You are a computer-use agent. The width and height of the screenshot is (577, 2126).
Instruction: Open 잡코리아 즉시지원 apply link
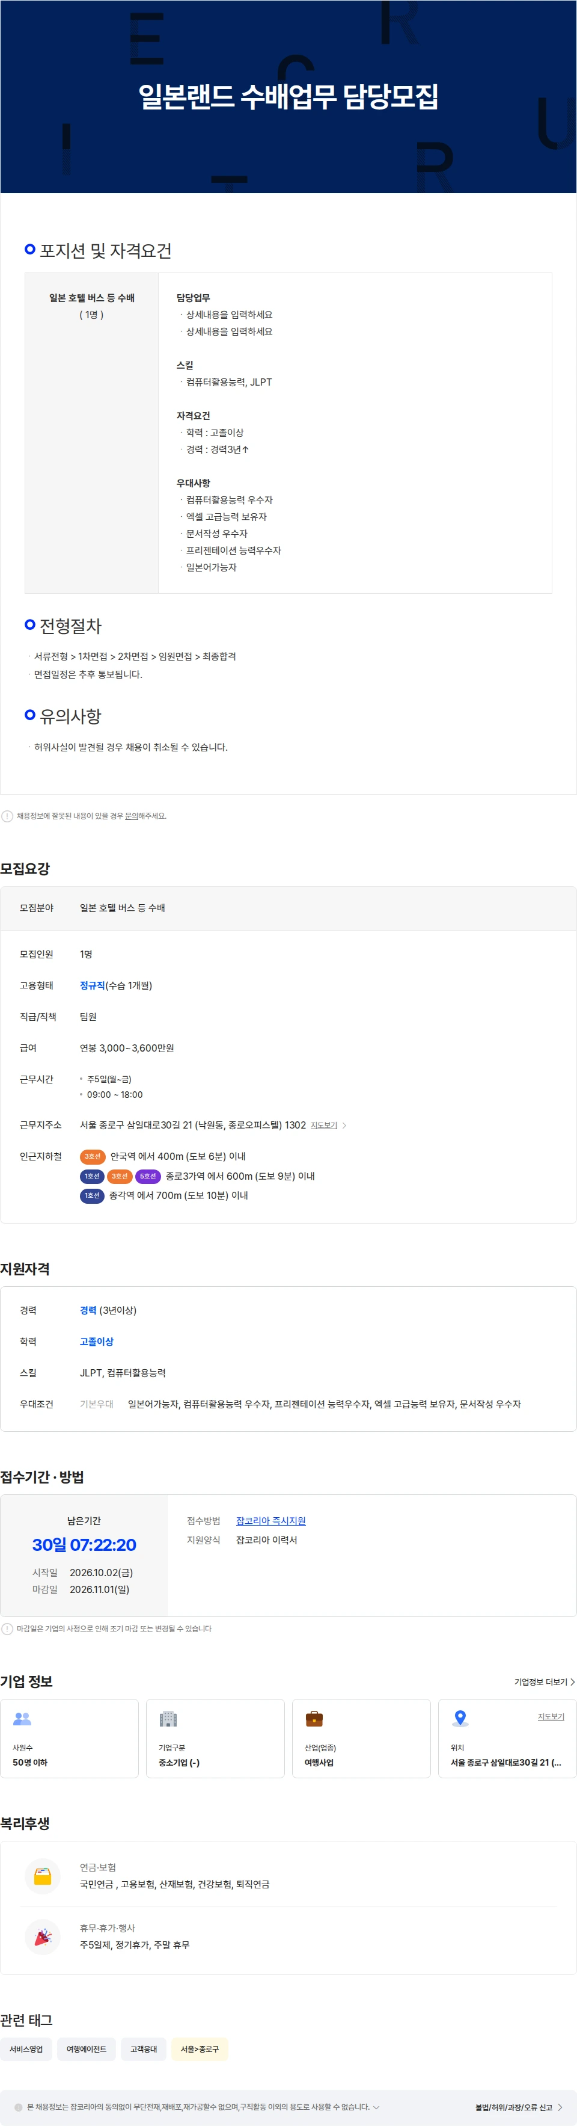pyautogui.click(x=270, y=1521)
